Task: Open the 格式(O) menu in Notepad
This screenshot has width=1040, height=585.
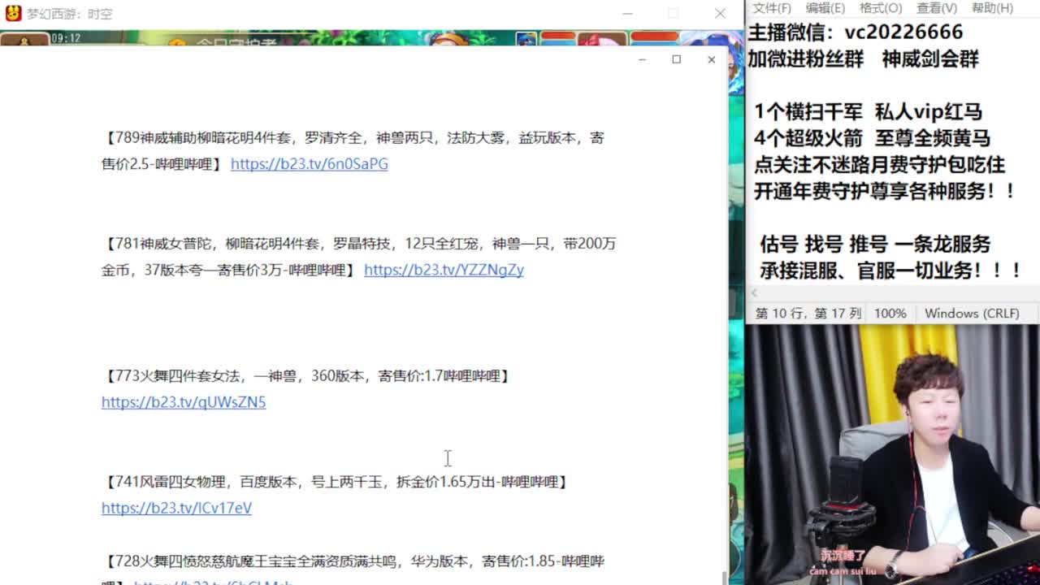Action: point(881,8)
